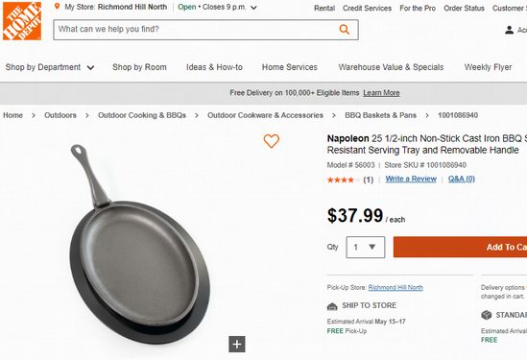527x360 pixels.
Task: Click the star rating icons
Action: pos(343,180)
